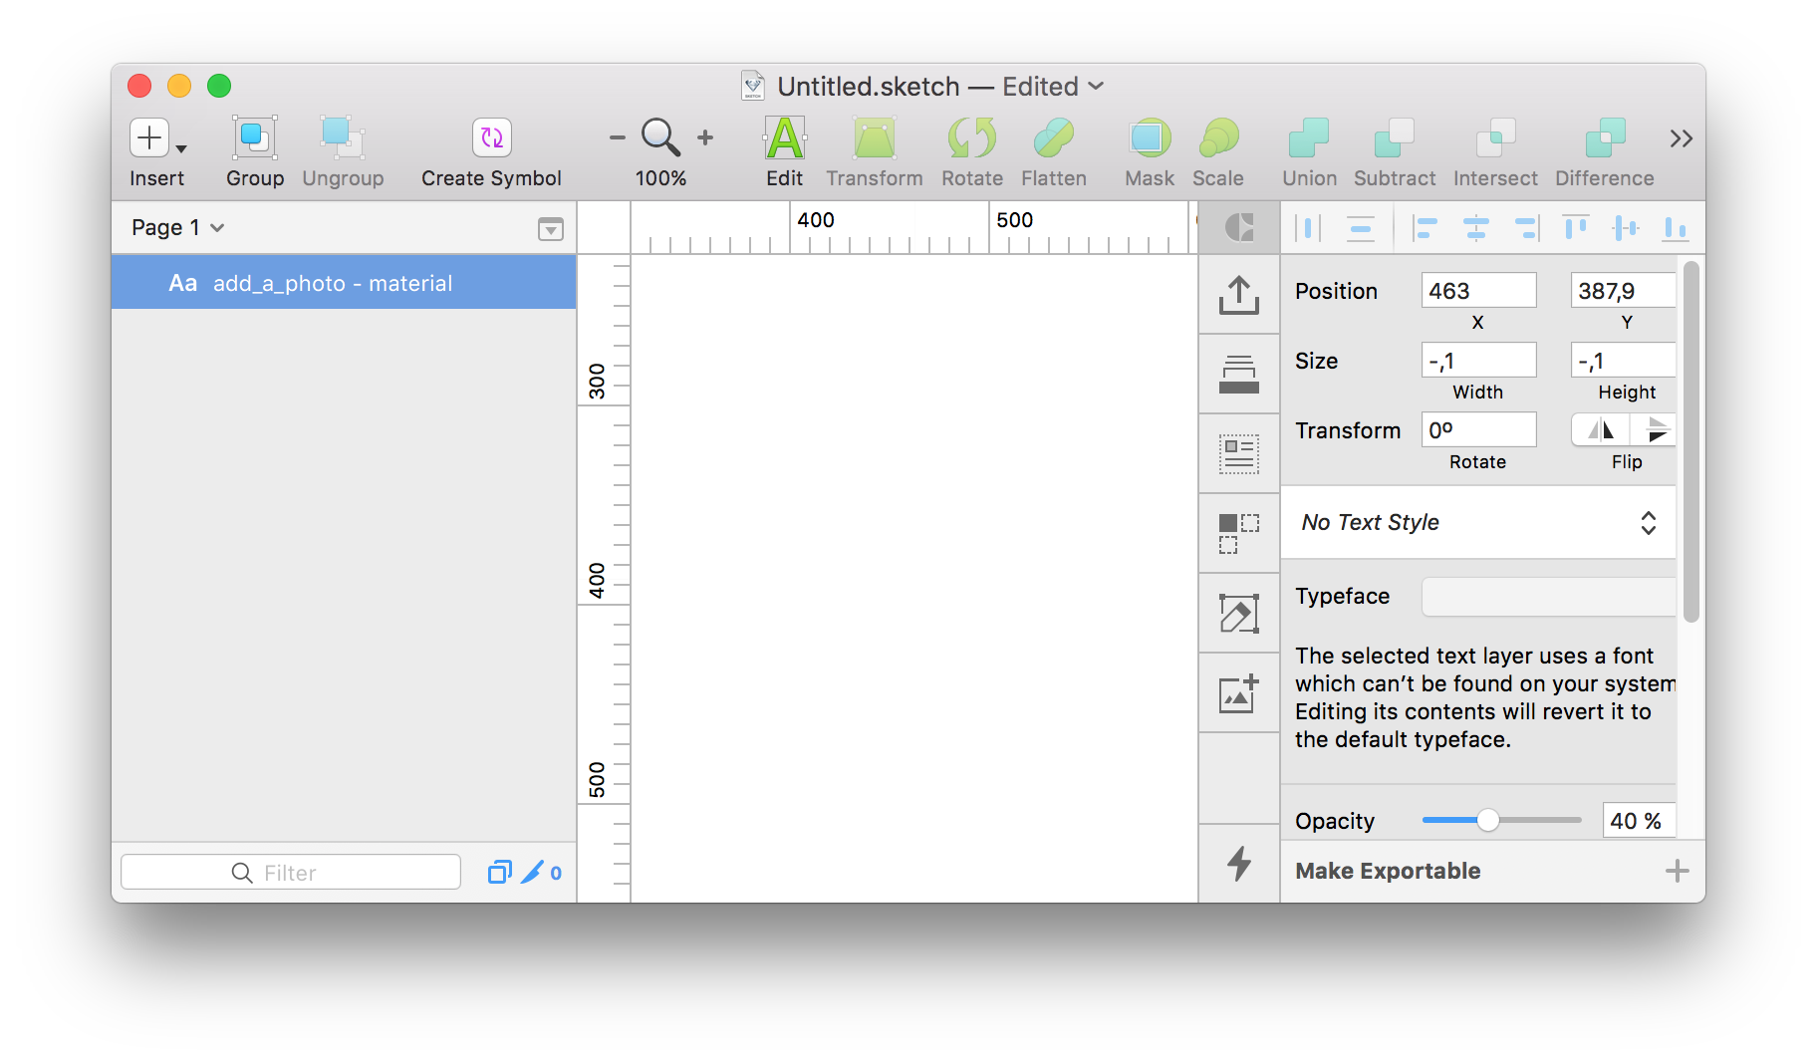Click the Rotate tool icon

pos(971,151)
